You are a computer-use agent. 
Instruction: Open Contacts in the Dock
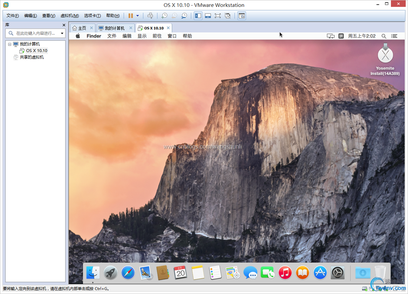pos(163,273)
